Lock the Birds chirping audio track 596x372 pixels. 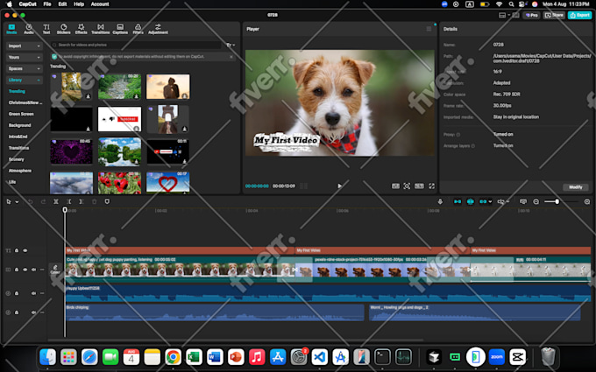pos(17,312)
